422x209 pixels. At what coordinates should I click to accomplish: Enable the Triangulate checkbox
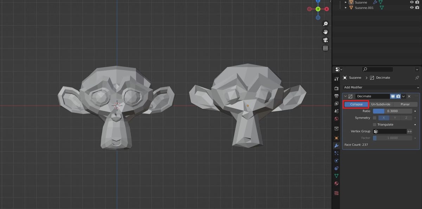[x=375, y=125]
